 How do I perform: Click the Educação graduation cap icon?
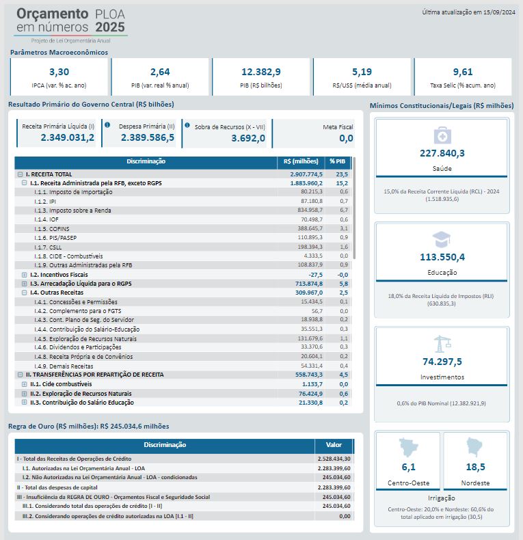click(x=442, y=239)
